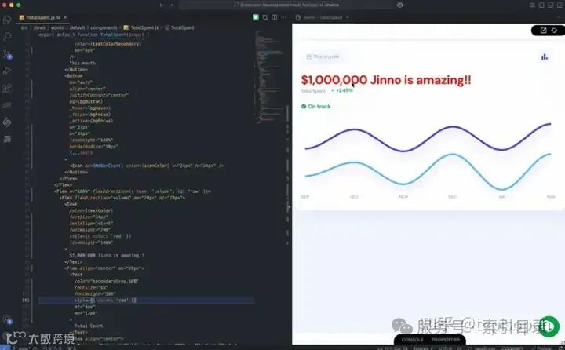Open the Accounts icon in the activity bar
The height and width of the screenshot is (350, 565).
click(7, 319)
